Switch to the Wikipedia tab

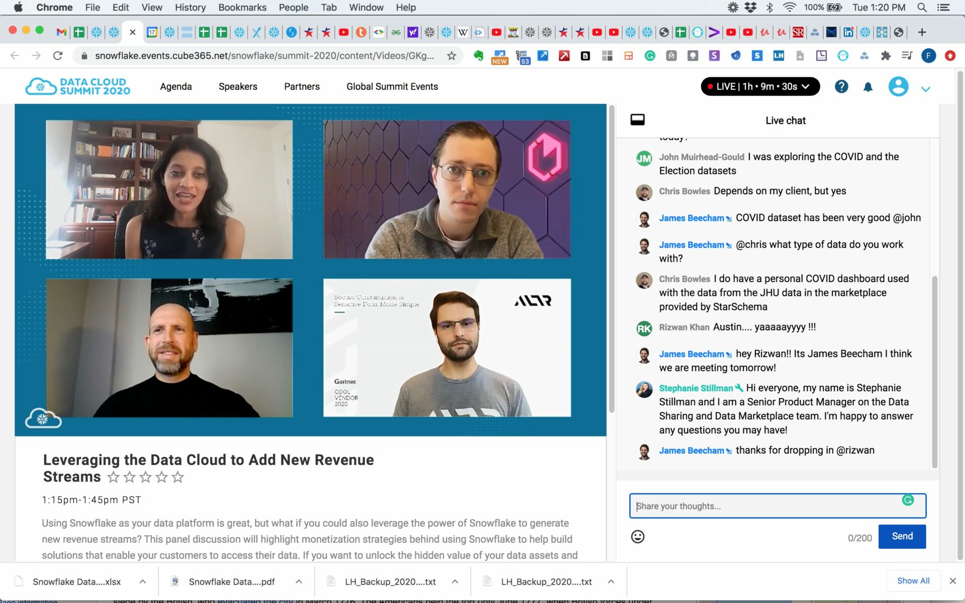point(463,32)
